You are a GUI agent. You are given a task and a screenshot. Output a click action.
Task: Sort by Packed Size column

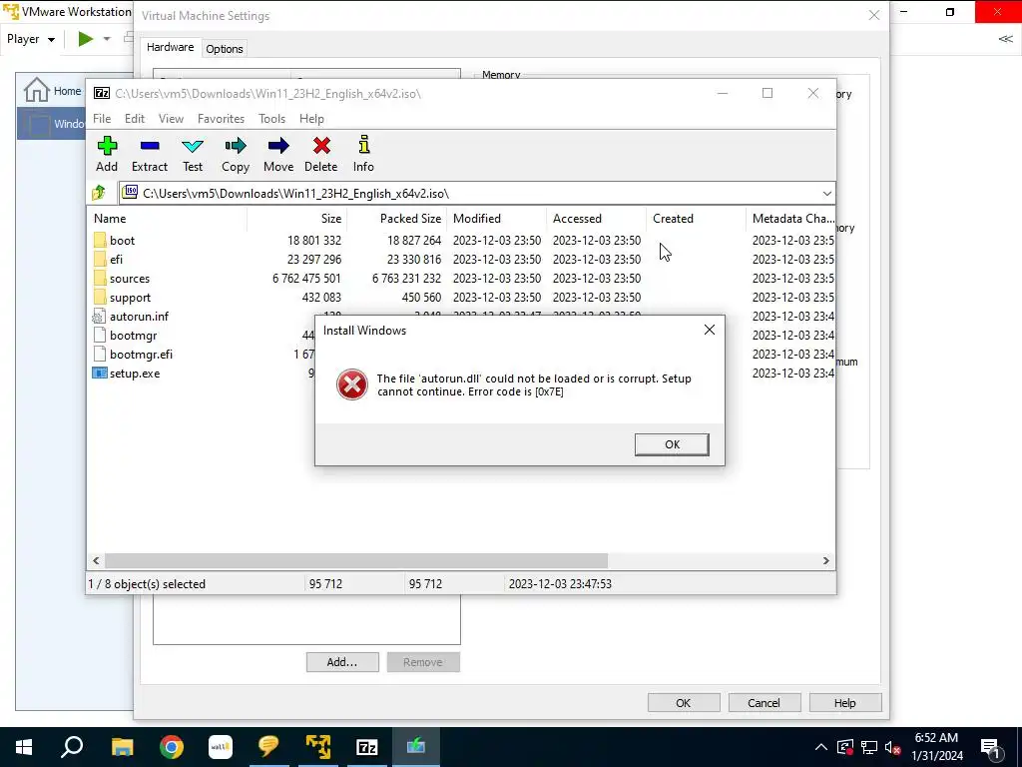[x=397, y=219]
